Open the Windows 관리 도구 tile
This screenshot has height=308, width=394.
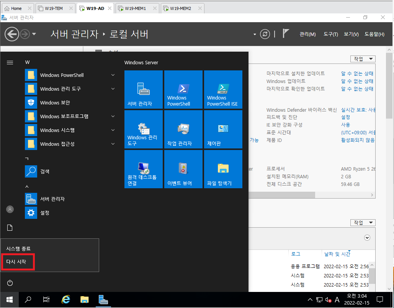pyautogui.click(x=144, y=129)
